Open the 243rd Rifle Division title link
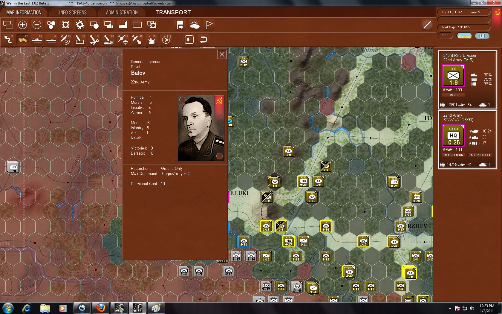502x314 pixels. [460, 55]
